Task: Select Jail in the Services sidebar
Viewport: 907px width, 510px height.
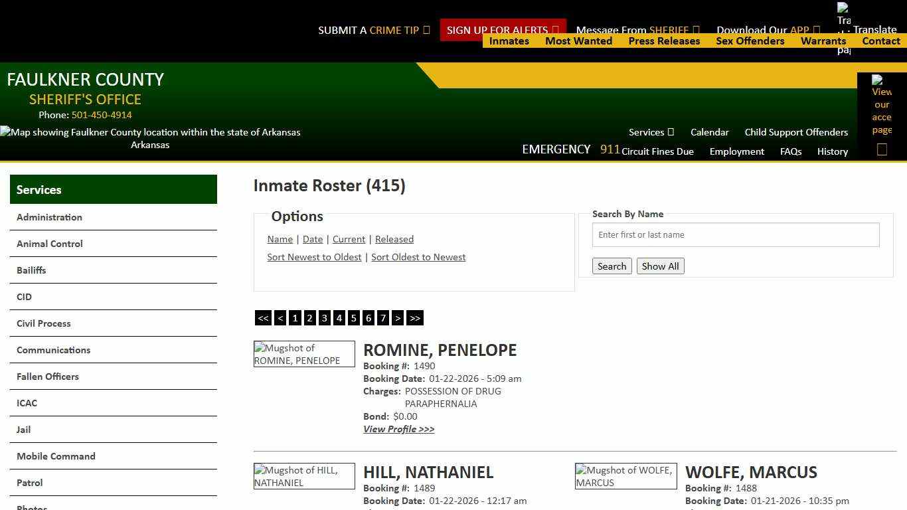Action: coord(23,430)
